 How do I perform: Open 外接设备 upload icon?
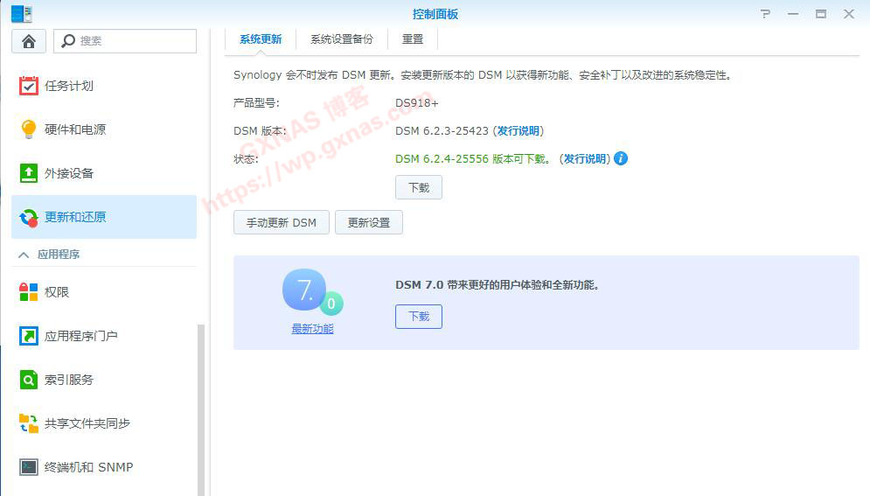29,173
